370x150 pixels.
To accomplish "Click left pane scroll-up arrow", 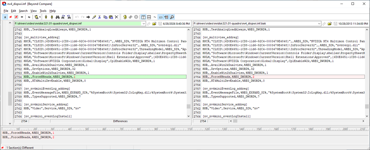I will pos(189,30).
